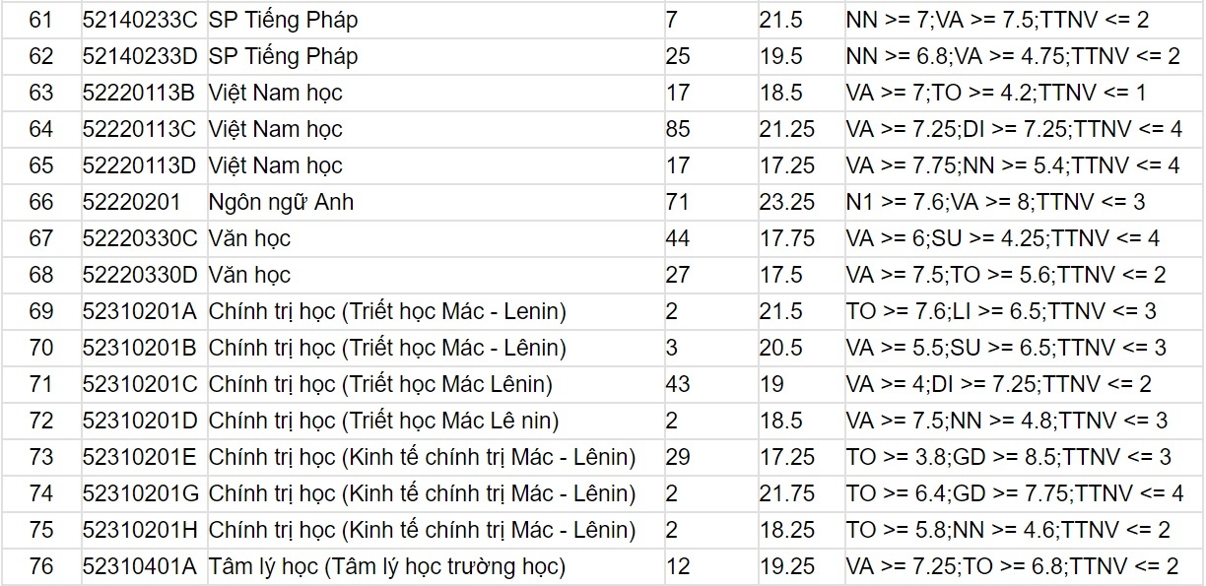Image resolution: width=1206 pixels, height=586 pixels.
Task: Select row number 70 cell
Action: click(x=41, y=348)
